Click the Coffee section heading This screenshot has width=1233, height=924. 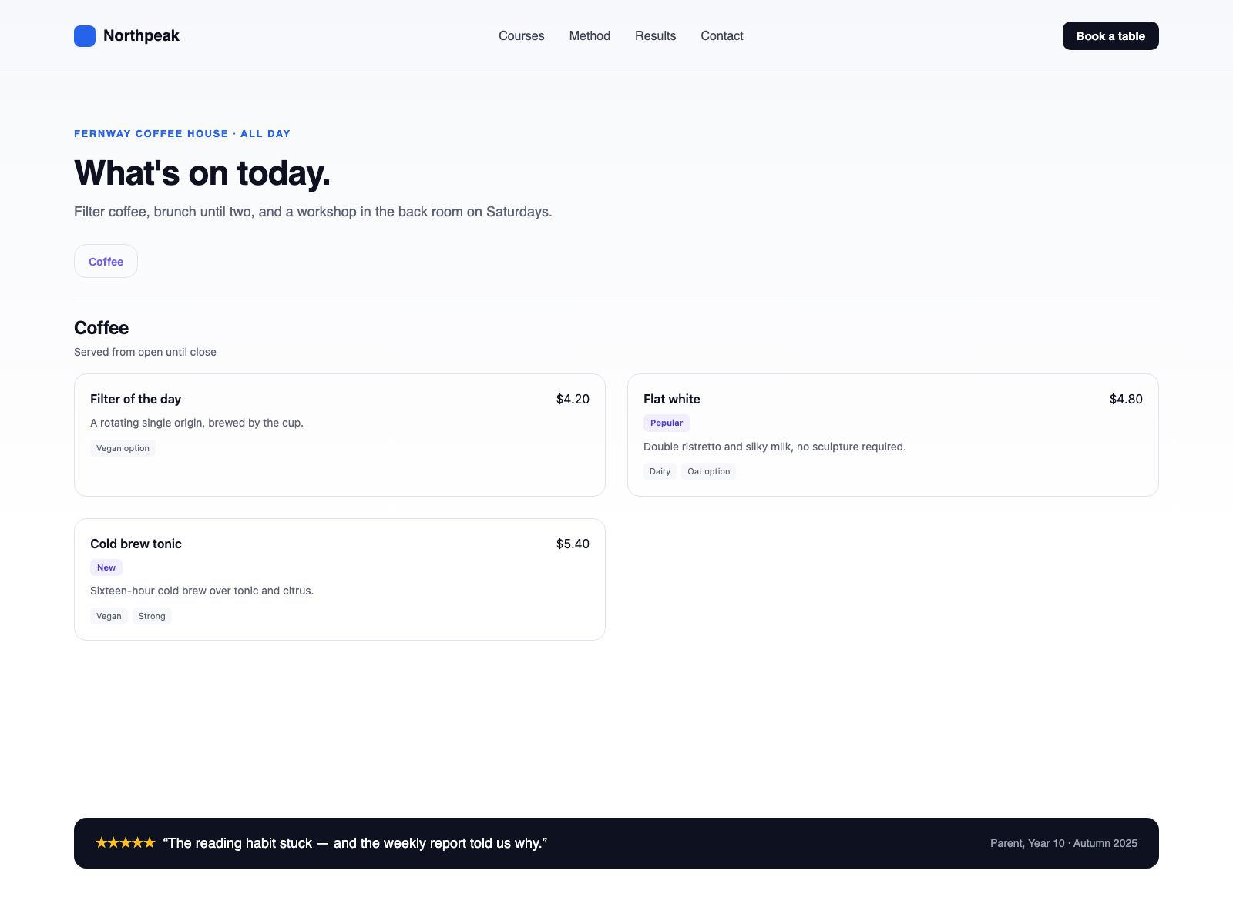pyautogui.click(x=101, y=328)
